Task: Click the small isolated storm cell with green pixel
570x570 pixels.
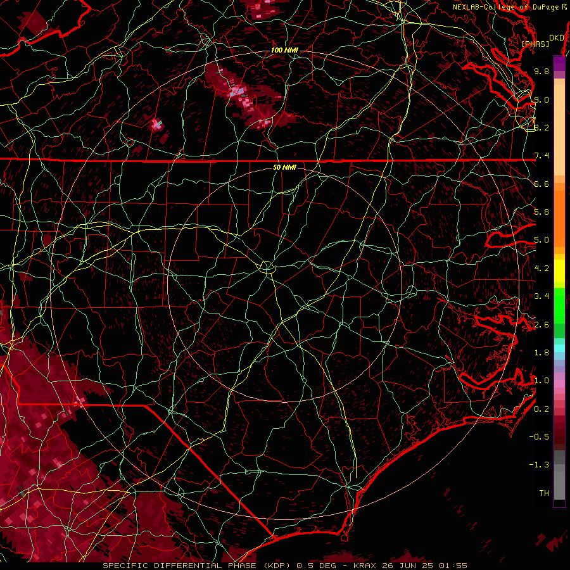Action: [x=157, y=125]
